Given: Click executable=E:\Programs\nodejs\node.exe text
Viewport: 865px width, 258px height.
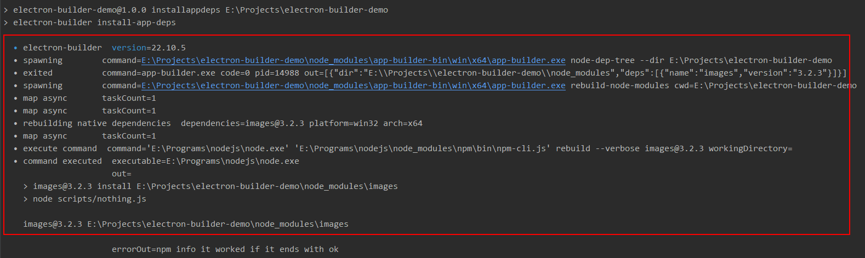Looking at the screenshot, I should [206, 161].
